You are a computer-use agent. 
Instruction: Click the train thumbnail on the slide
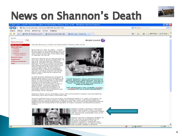click(x=166, y=12)
